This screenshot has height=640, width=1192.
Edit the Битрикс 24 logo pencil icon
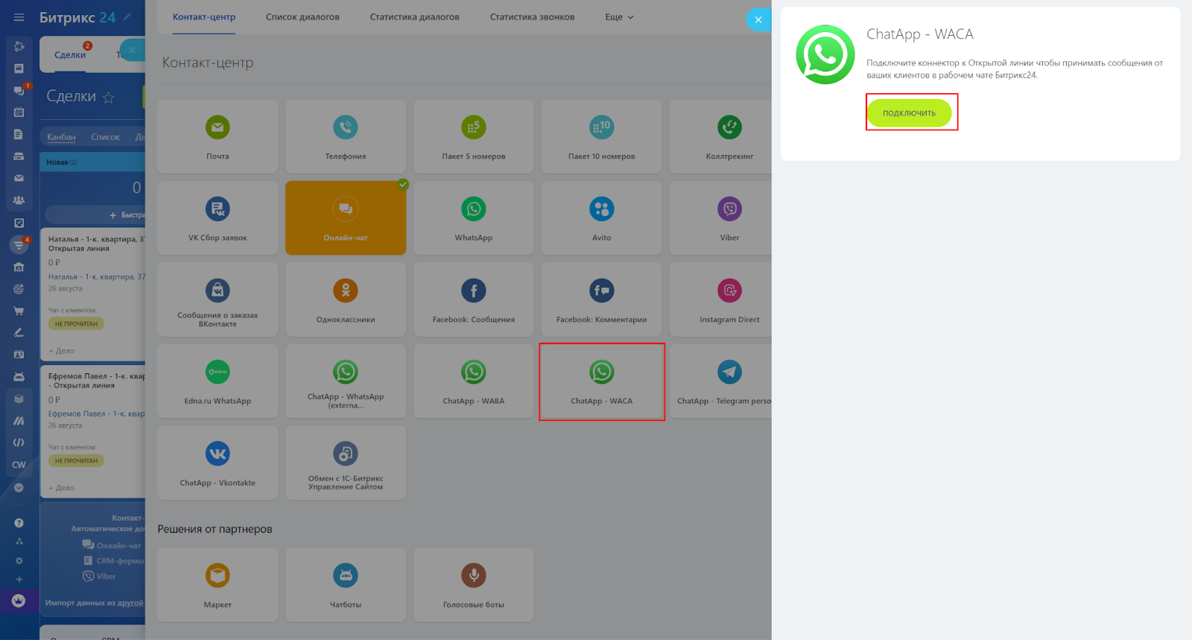(127, 17)
